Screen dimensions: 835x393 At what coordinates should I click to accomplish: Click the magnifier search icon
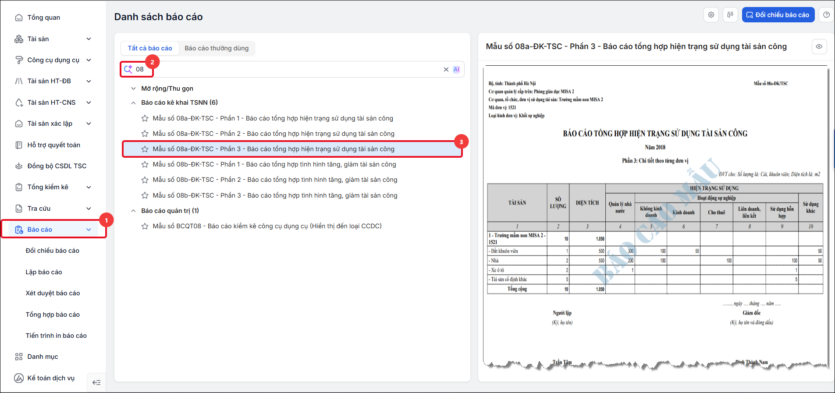coord(128,69)
